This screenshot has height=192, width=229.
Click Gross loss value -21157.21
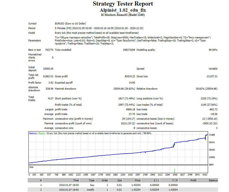(212, 76)
